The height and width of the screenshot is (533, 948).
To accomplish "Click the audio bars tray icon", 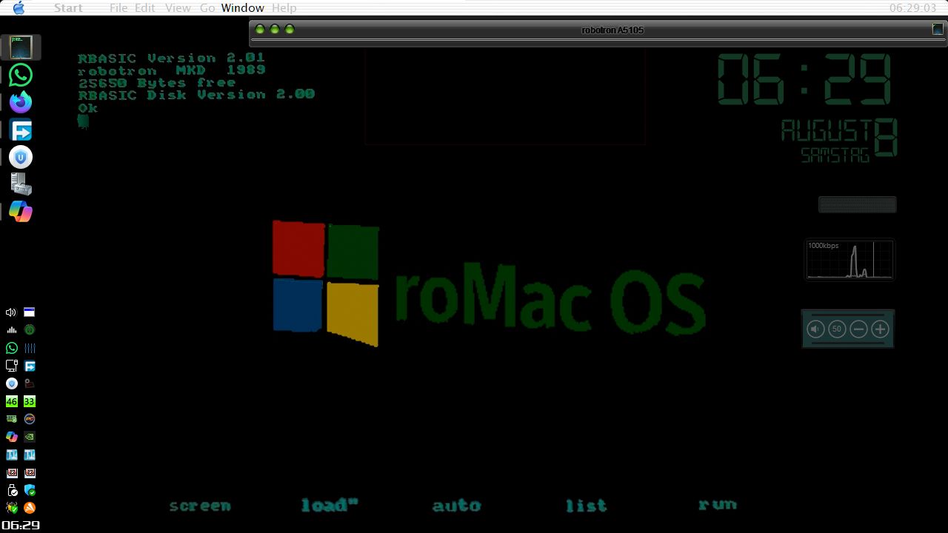I will (x=11, y=330).
